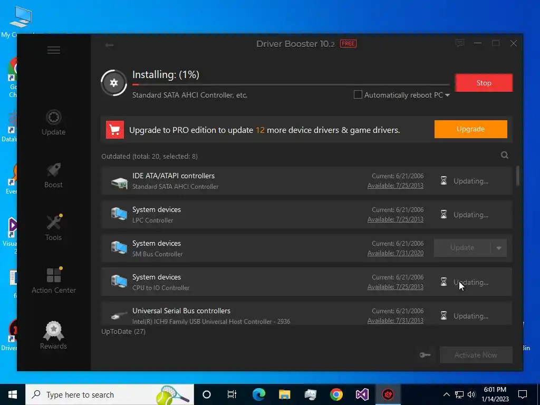Image resolution: width=540 pixels, height=405 pixels.
Task: Click the installing gear progress icon
Action: (114, 83)
